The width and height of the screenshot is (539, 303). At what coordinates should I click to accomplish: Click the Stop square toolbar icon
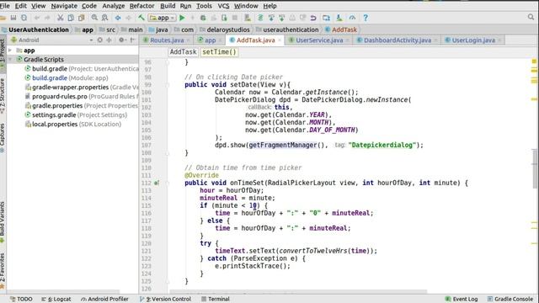point(235,18)
